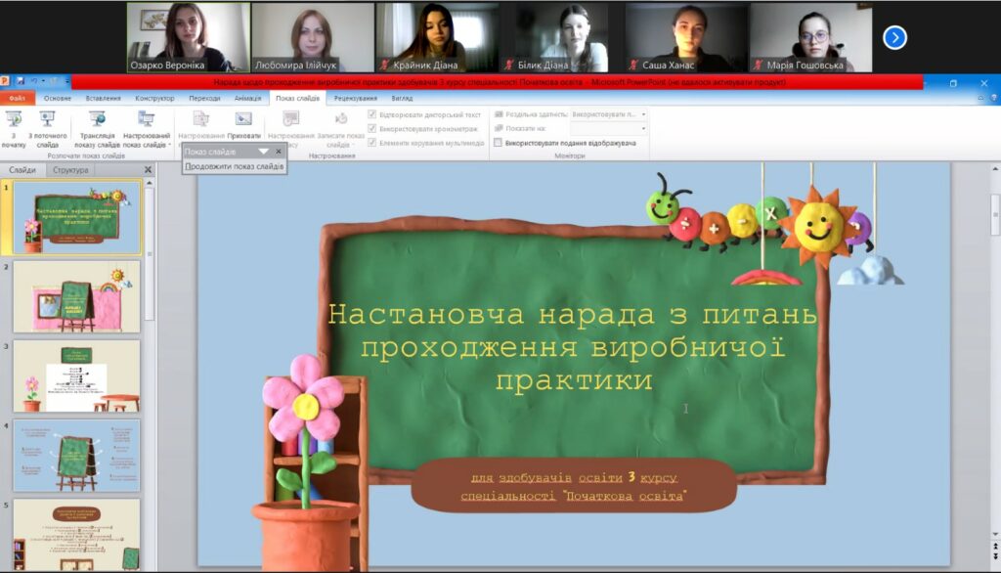The width and height of the screenshot is (1001, 573).
Task: Click the slide thumbnail panel scrollbar
Action: (x=150, y=254)
